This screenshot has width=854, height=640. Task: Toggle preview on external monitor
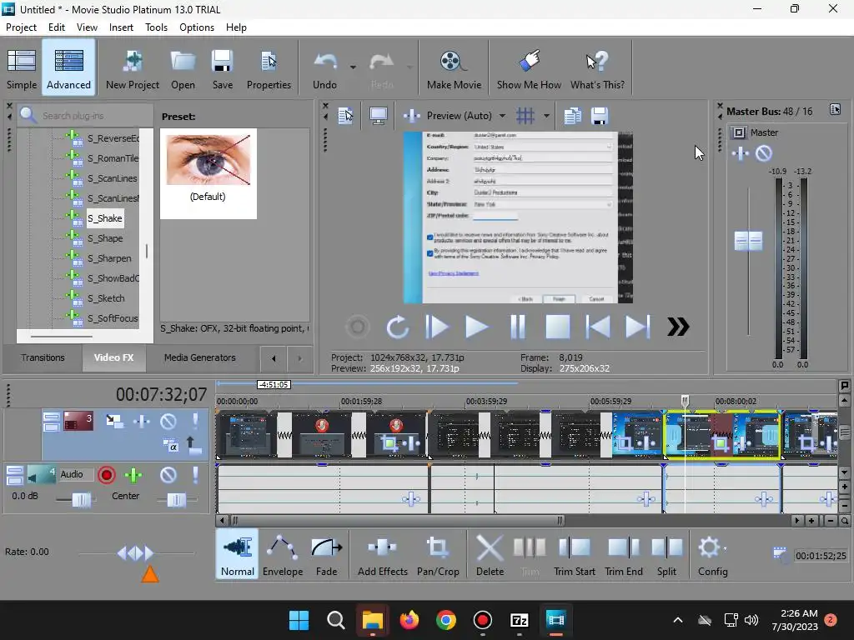click(x=378, y=115)
